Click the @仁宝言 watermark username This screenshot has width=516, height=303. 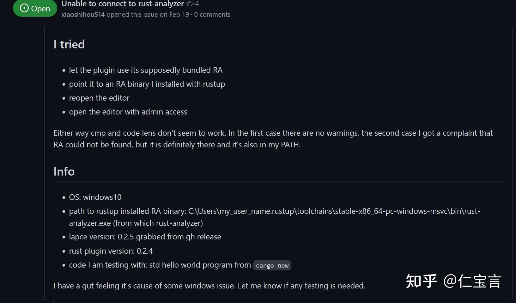click(472, 281)
